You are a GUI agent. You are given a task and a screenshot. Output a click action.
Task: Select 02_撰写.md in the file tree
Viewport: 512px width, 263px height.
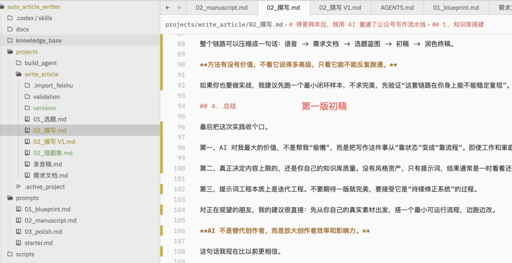click(x=50, y=131)
